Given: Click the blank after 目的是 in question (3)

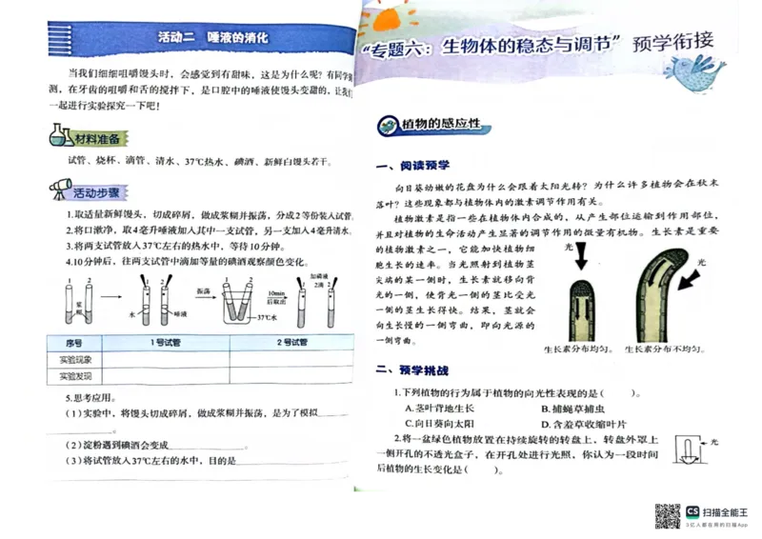Looking at the screenshot, I should tap(291, 461).
